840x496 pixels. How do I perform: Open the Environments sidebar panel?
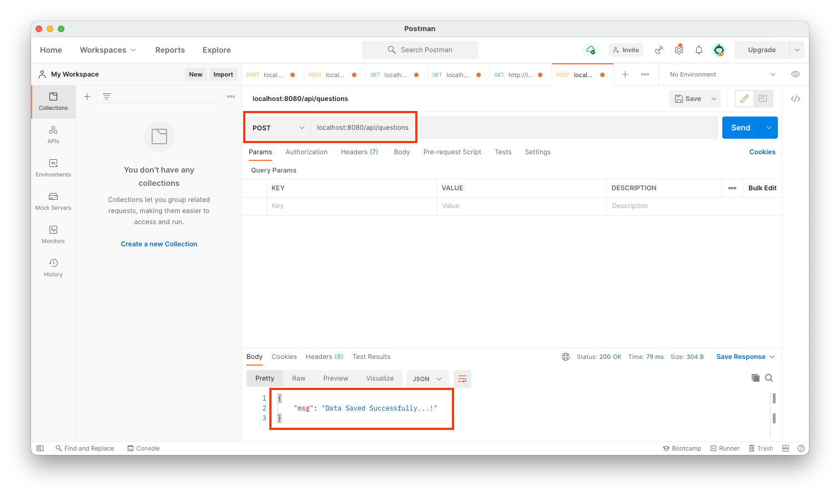click(x=53, y=168)
